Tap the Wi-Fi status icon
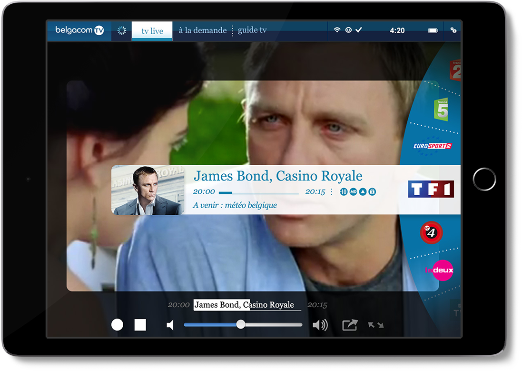Image resolution: width=522 pixels, height=371 pixels. 337,30
